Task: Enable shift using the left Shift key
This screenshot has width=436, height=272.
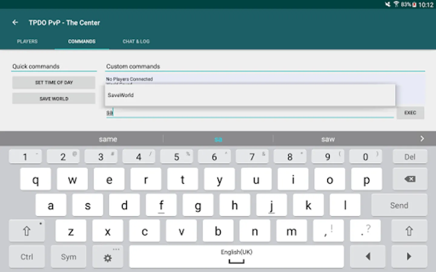Action: pos(27,231)
